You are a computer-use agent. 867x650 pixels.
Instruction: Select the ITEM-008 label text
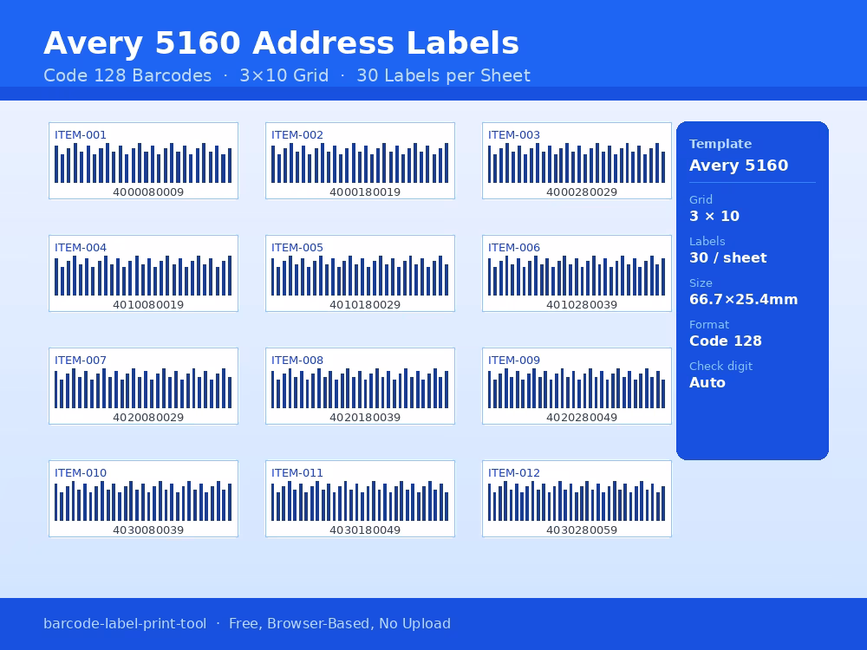pos(297,361)
